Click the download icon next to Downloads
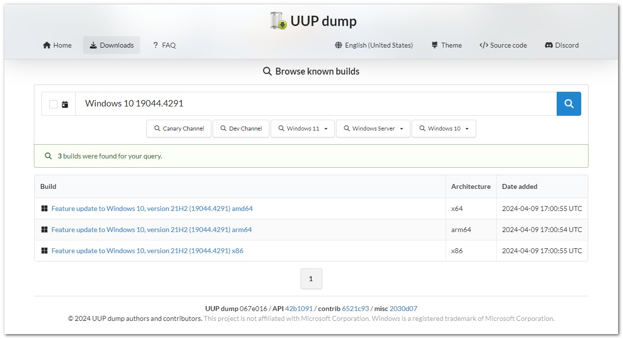This screenshot has height=339, width=623. coord(93,45)
